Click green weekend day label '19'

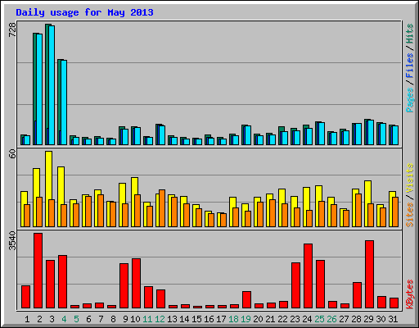point(246,319)
